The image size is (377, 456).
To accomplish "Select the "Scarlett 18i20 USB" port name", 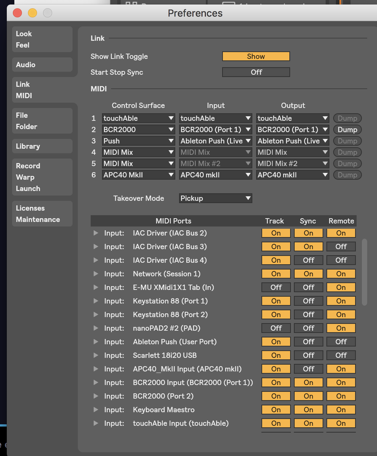I will pos(165,355).
